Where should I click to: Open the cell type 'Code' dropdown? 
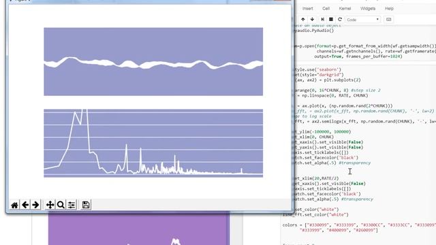[363, 20]
